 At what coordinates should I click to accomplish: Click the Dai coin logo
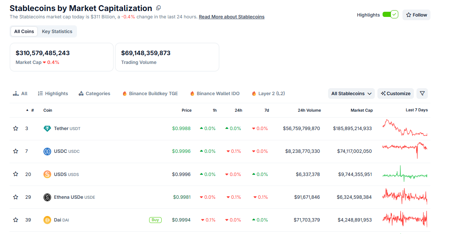point(47,220)
